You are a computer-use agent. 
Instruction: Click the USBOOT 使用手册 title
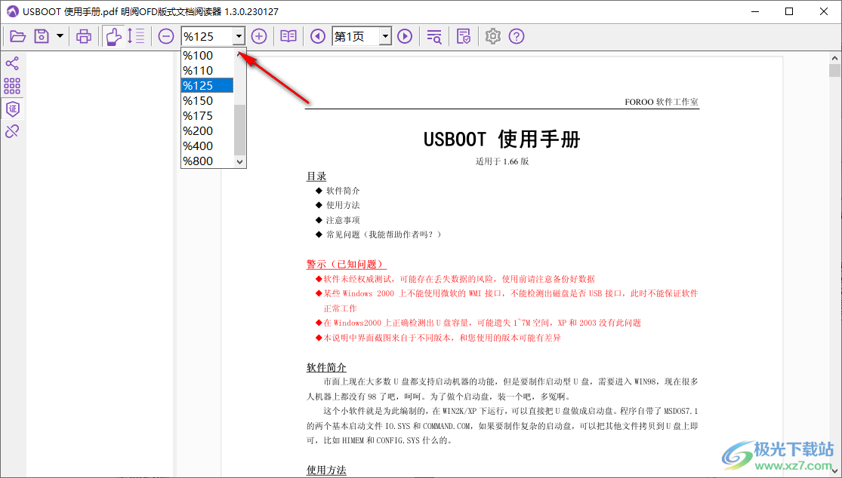pyautogui.click(x=501, y=139)
